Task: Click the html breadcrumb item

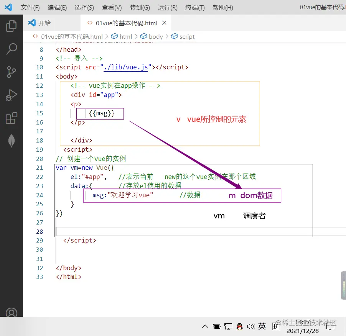Action: tap(121, 36)
